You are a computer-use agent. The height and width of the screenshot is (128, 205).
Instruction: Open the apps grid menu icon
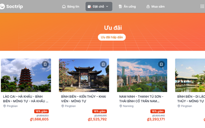coord(202,6)
